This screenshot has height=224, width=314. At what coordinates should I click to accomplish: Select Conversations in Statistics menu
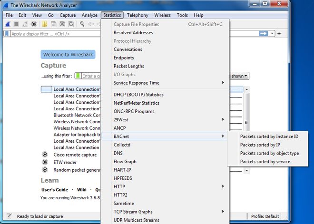165,49
